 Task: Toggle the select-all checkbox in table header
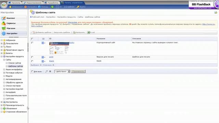point(32,39)
